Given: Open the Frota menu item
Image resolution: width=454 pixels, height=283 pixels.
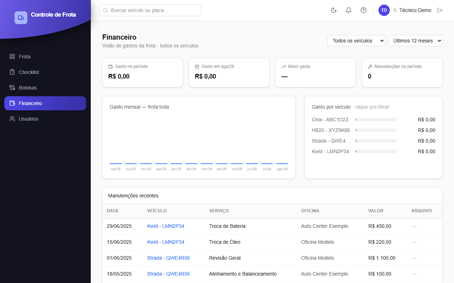Looking at the screenshot, I should (x=45, y=57).
